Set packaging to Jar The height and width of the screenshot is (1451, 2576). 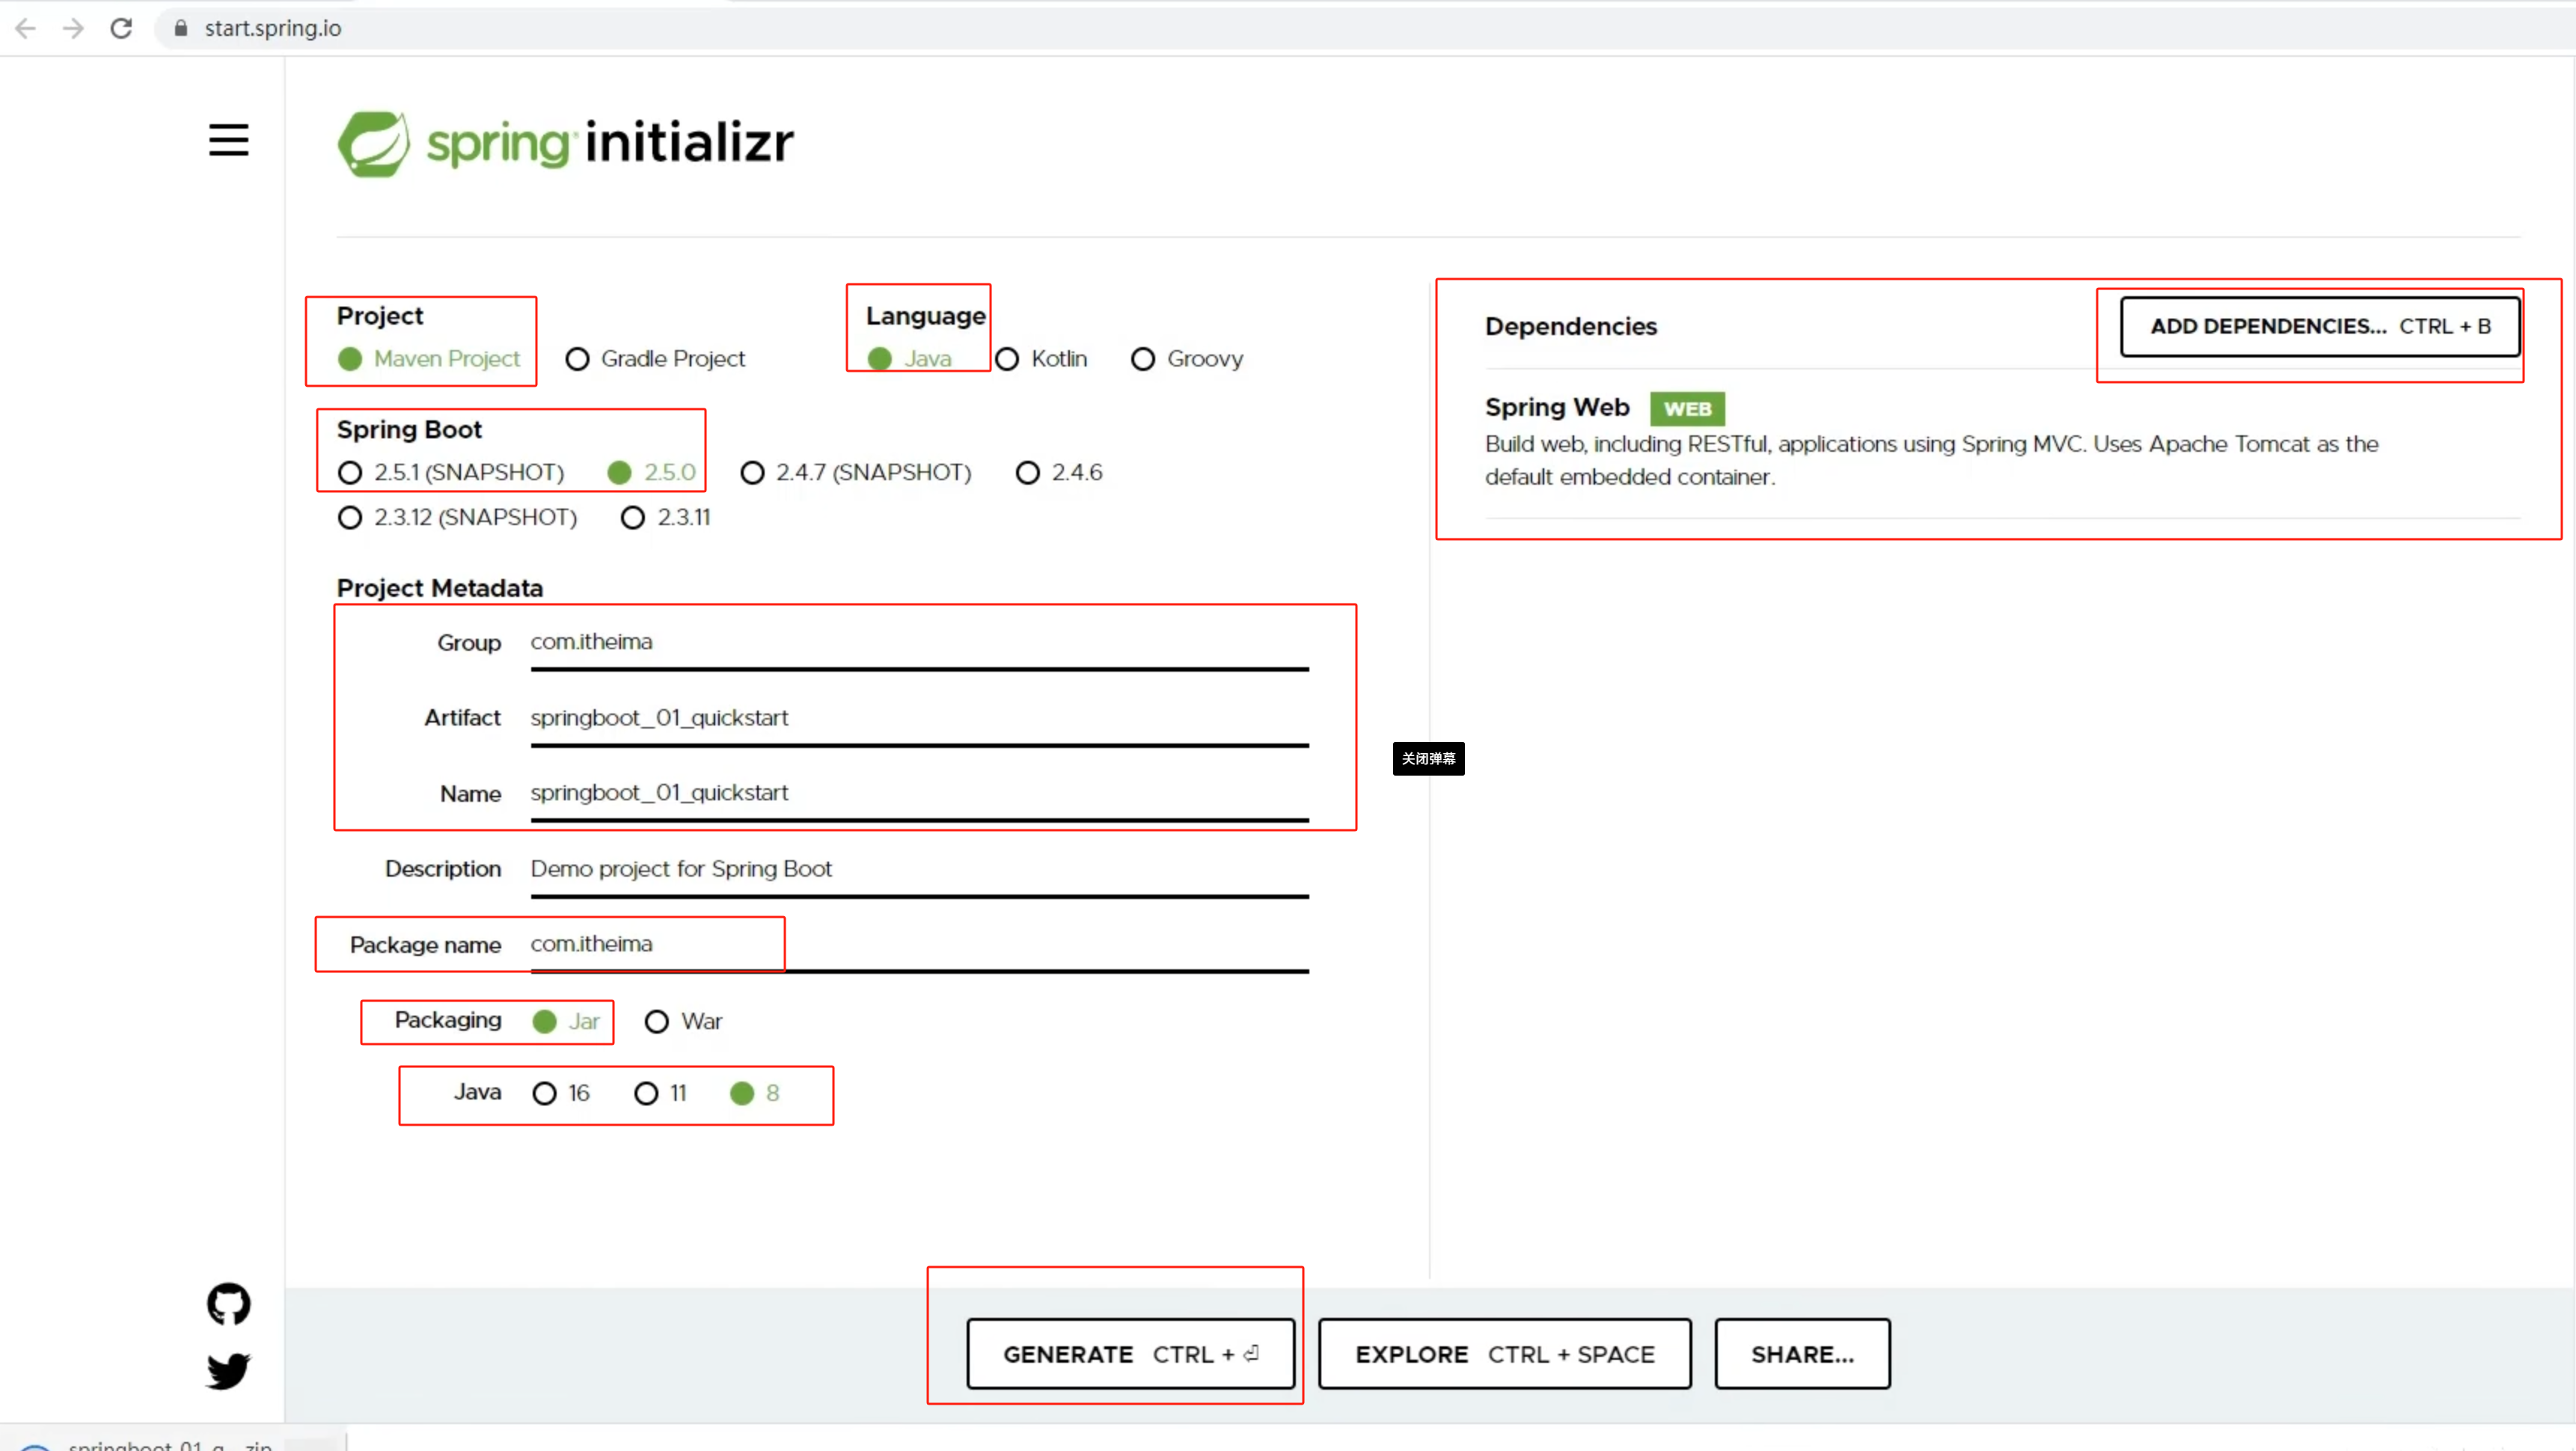point(566,1022)
